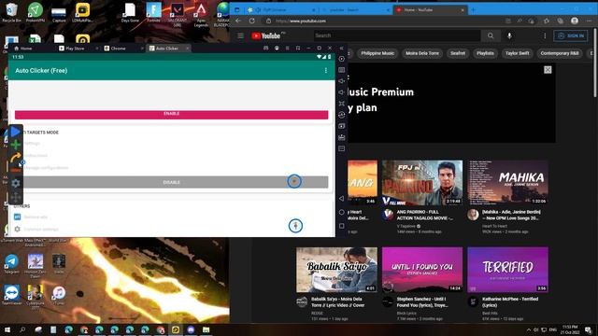Open the Terrified video thumbnail
Viewport: 598px width, 336px height.
(508, 270)
